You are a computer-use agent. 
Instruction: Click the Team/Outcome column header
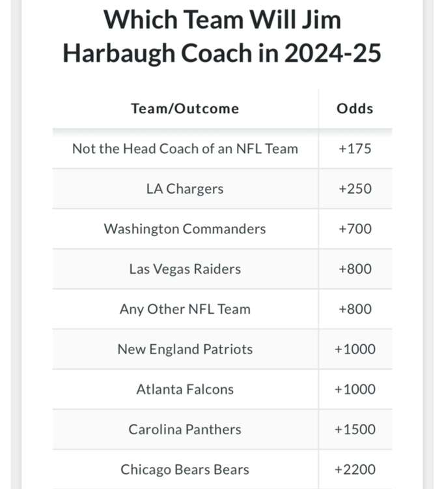185,108
